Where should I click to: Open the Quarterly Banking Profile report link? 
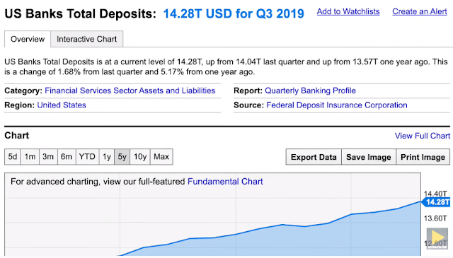[310, 90]
